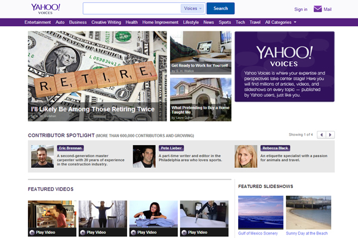Click the Contributor Spotlight heading
This screenshot has height=238, width=358.
pyautogui.click(x=61, y=135)
